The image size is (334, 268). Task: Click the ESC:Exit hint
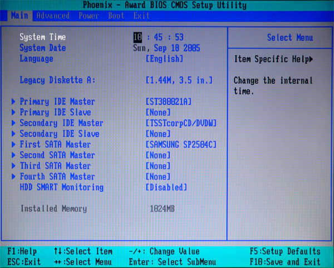(24, 262)
